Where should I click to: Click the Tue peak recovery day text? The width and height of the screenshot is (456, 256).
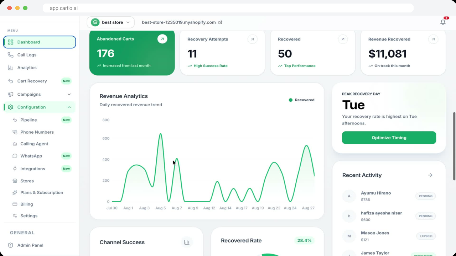click(353, 105)
